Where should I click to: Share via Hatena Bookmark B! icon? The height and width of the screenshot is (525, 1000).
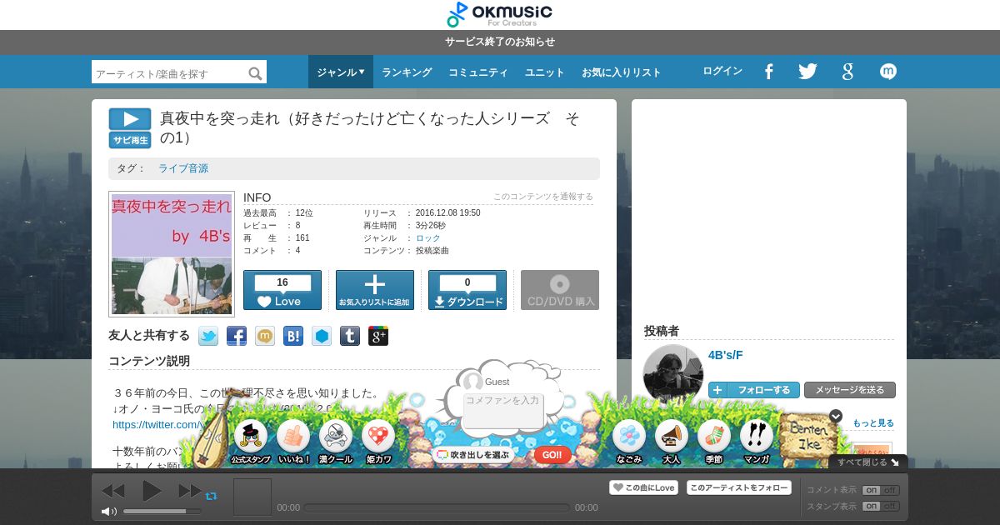(x=293, y=336)
